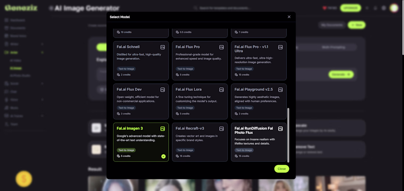Click Text-to-Image tag on the Fal.ai Flux Pro card (5 credits)
The height and width of the screenshot is (191, 404).
click(185, 69)
